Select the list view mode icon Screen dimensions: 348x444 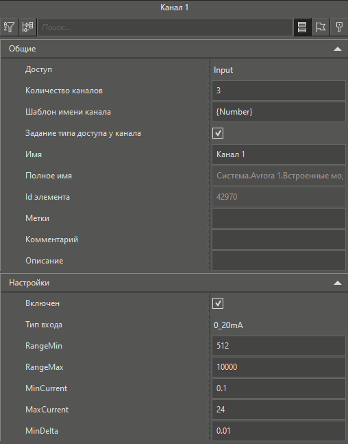(302, 27)
